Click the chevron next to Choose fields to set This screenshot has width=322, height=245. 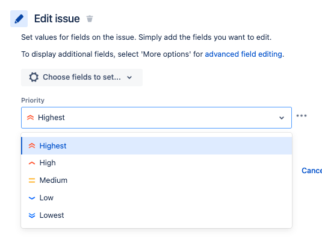point(129,77)
